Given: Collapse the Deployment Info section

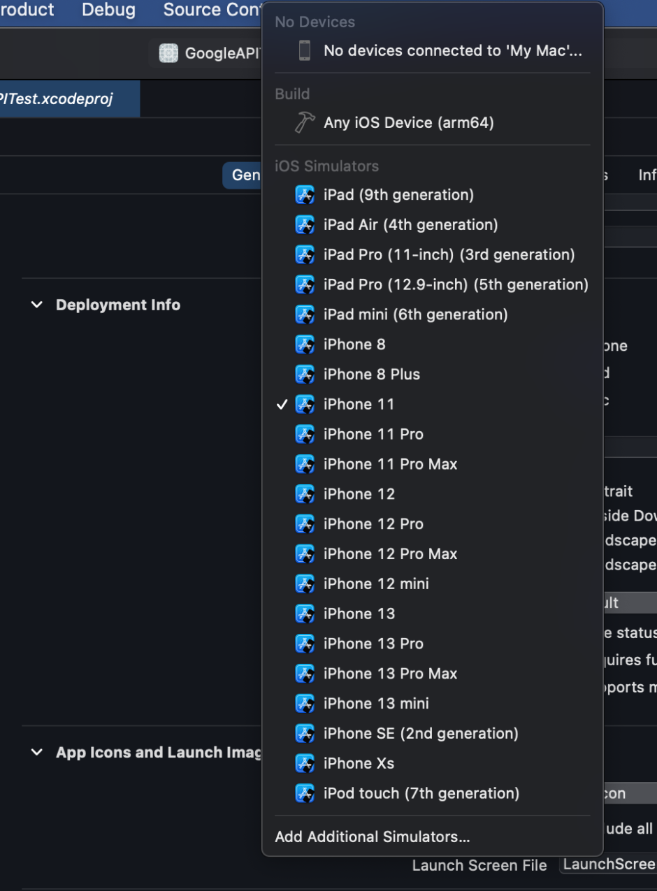Looking at the screenshot, I should coord(37,305).
